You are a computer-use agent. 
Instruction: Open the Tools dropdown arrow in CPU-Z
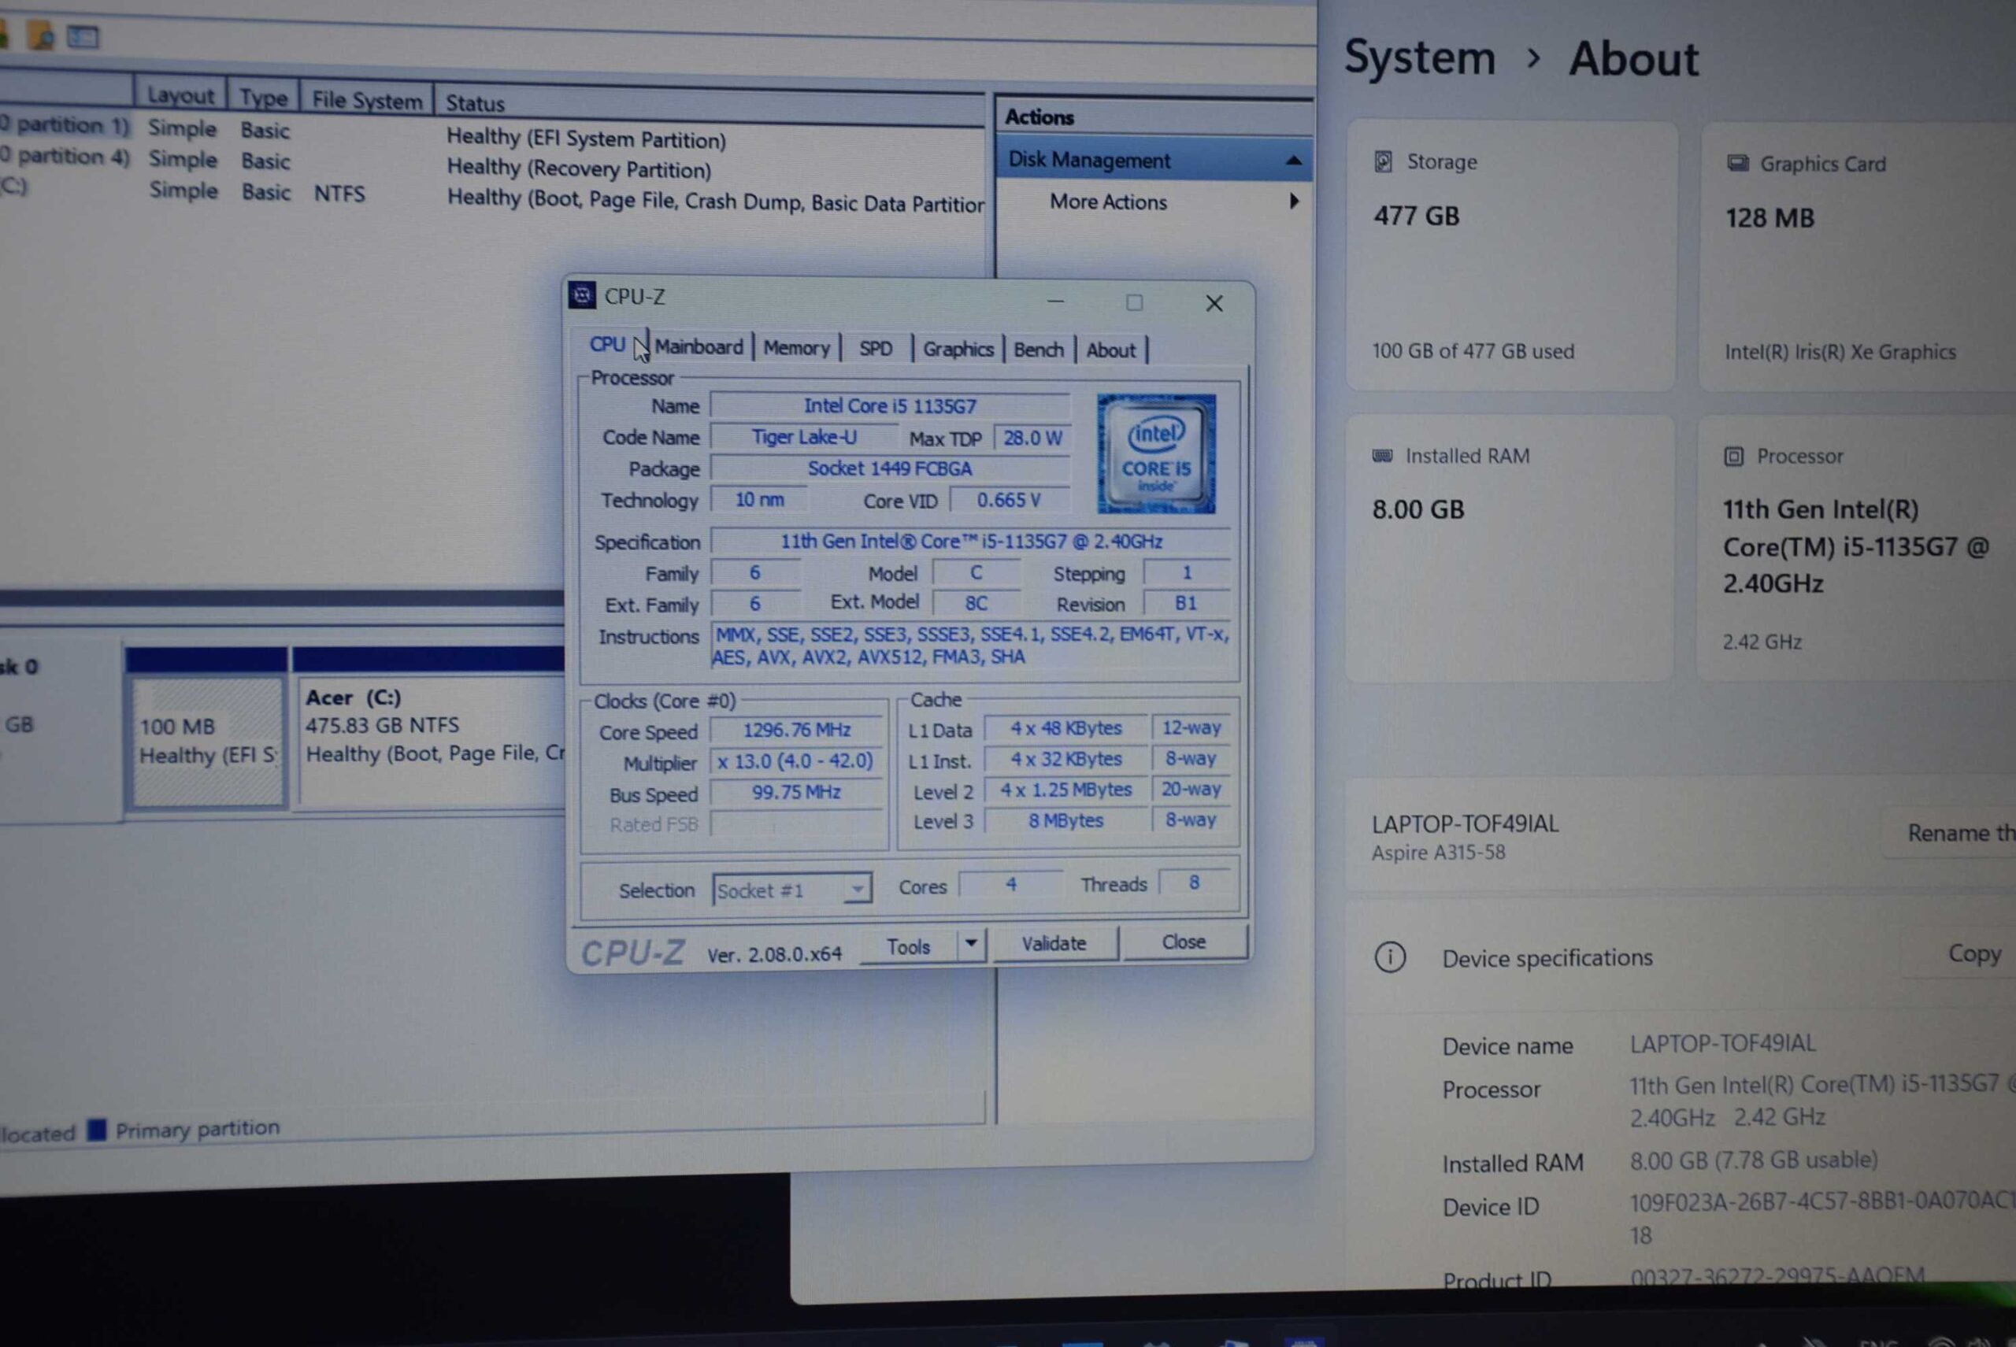point(970,943)
